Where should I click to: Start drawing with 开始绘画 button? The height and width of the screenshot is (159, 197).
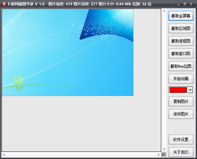[181, 79]
